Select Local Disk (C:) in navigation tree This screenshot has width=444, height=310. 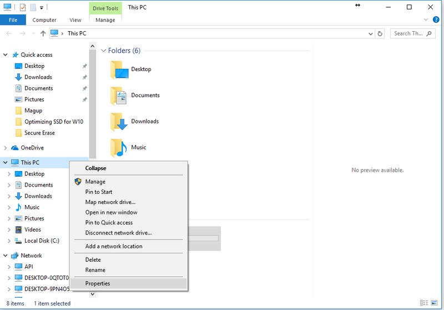42,241
